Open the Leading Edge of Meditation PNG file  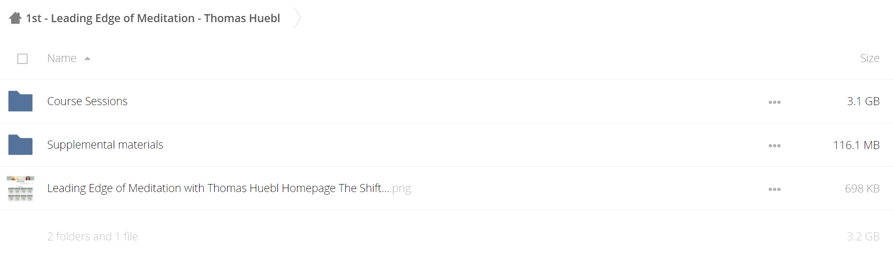click(x=229, y=188)
